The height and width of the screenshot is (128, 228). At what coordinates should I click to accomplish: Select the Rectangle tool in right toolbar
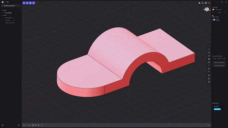(209, 62)
